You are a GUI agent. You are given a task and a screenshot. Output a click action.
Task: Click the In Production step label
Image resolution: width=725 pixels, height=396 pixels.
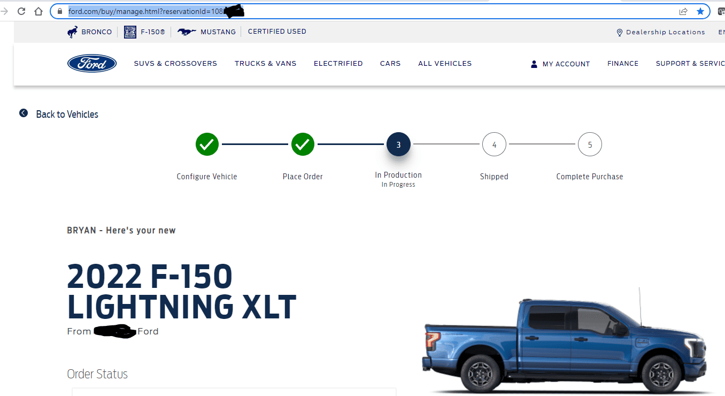click(398, 175)
